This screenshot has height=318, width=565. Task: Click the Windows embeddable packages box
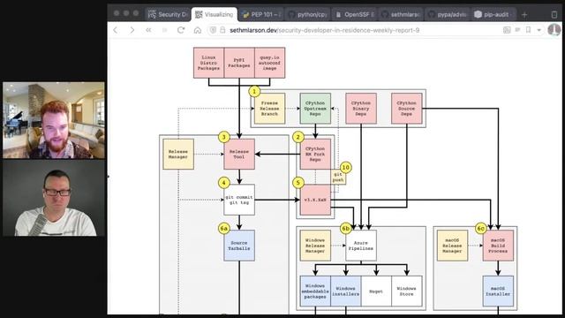click(315, 291)
